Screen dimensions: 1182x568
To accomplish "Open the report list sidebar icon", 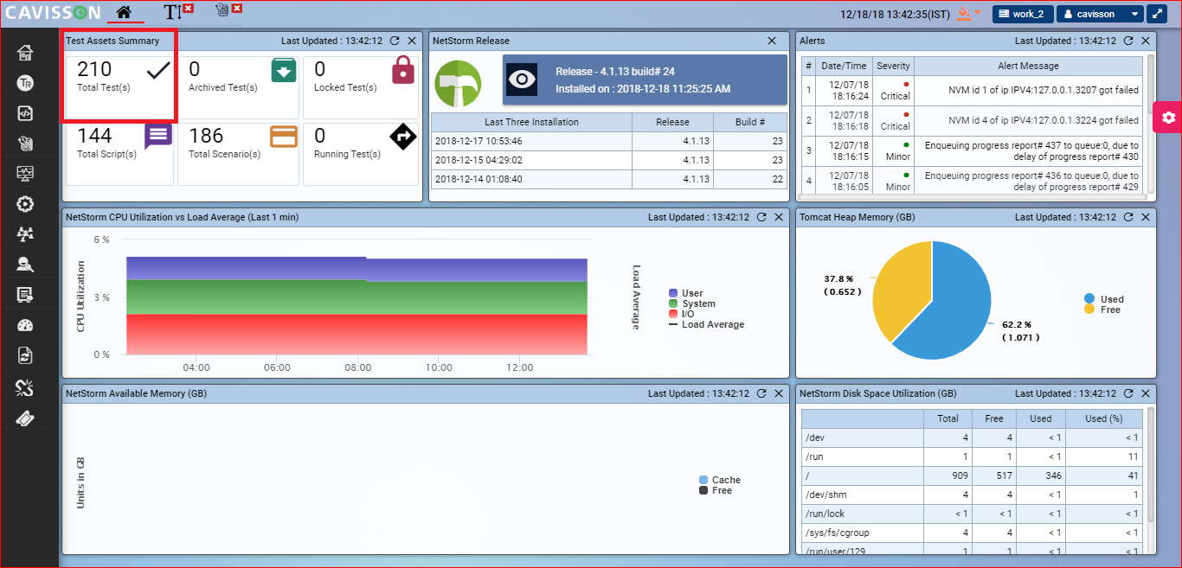I will [x=25, y=295].
